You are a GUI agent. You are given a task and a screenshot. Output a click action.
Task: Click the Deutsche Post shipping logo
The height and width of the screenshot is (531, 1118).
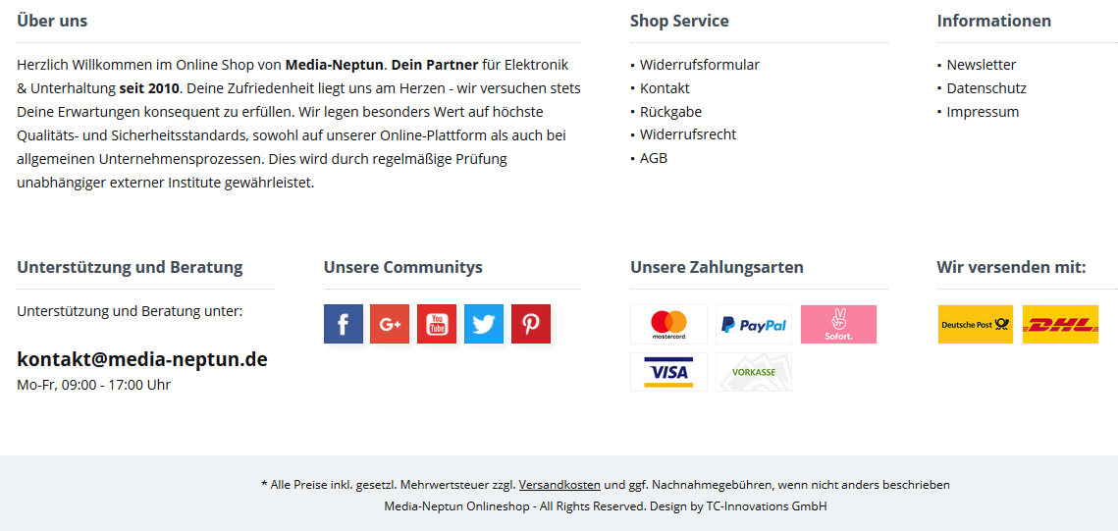(x=976, y=324)
